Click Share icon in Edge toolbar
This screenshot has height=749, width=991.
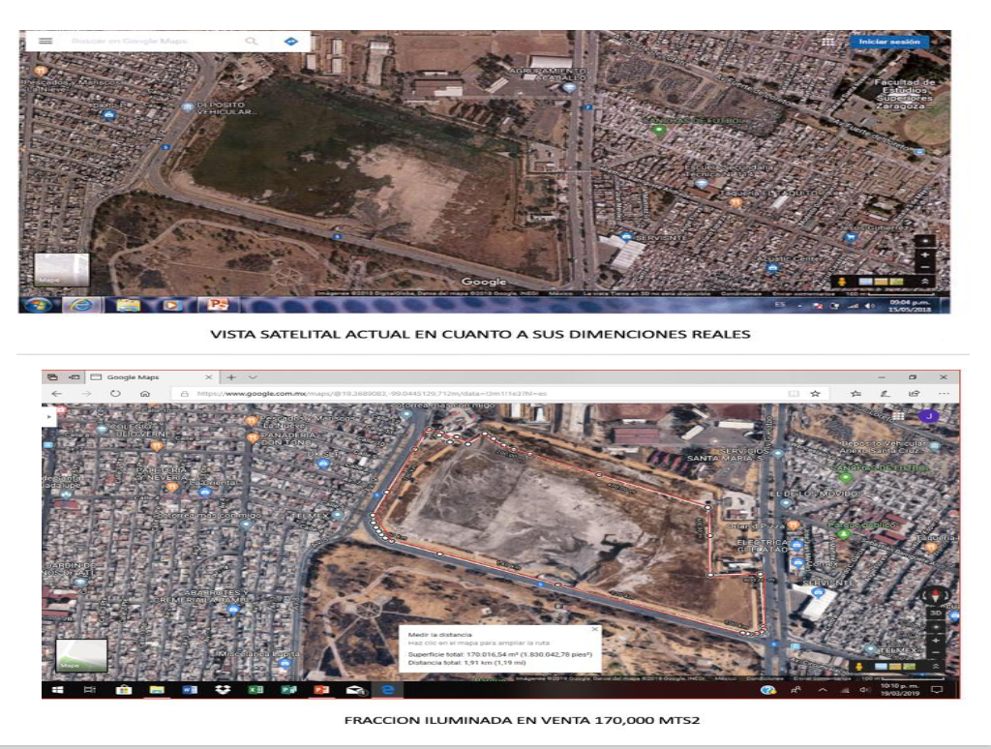click(914, 394)
